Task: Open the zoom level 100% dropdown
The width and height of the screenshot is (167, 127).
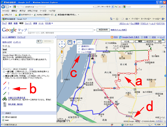Action: (163, 125)
